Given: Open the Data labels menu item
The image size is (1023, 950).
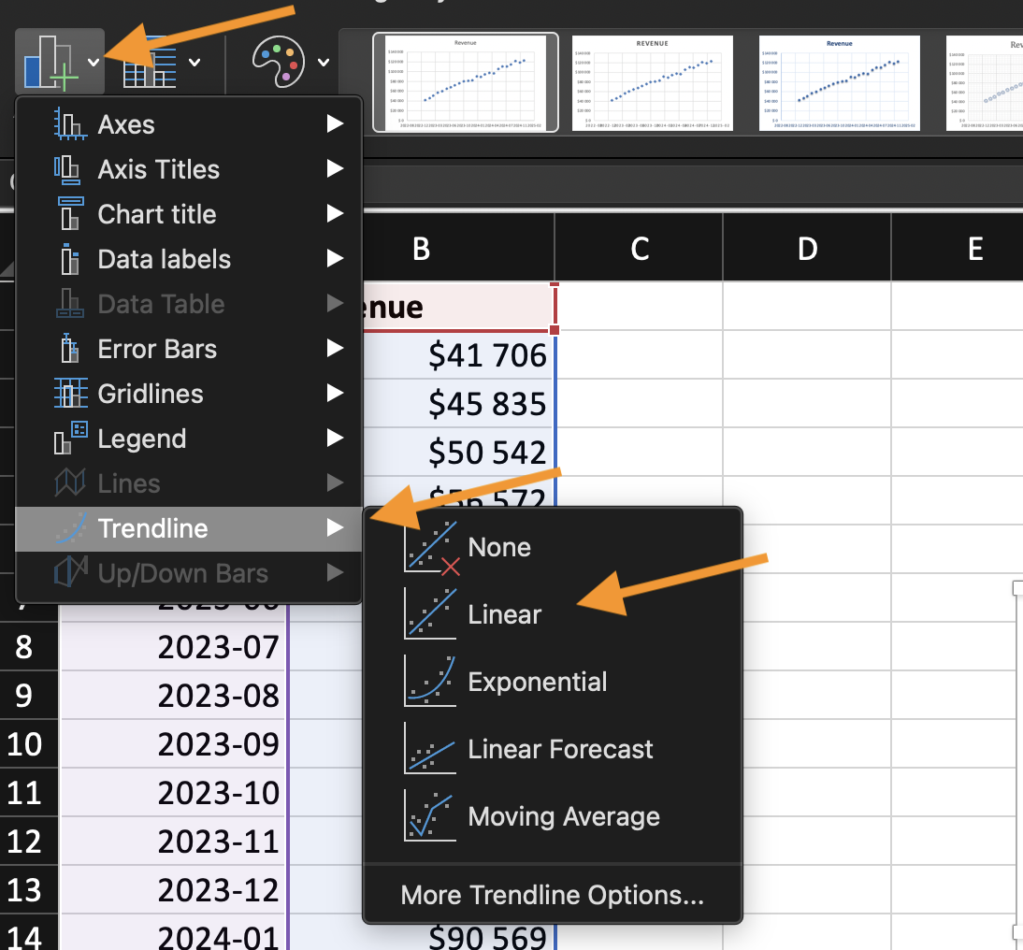Looking at the screenshot, I should (164, 259).
